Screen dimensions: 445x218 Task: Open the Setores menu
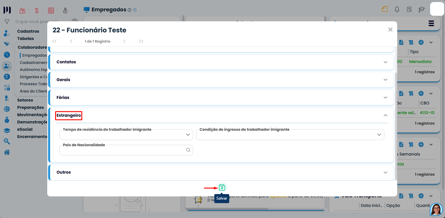coord(25,100)
